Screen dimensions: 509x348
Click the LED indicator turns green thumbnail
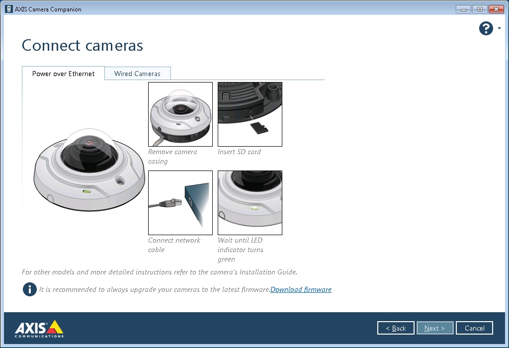tap(250, 203)
